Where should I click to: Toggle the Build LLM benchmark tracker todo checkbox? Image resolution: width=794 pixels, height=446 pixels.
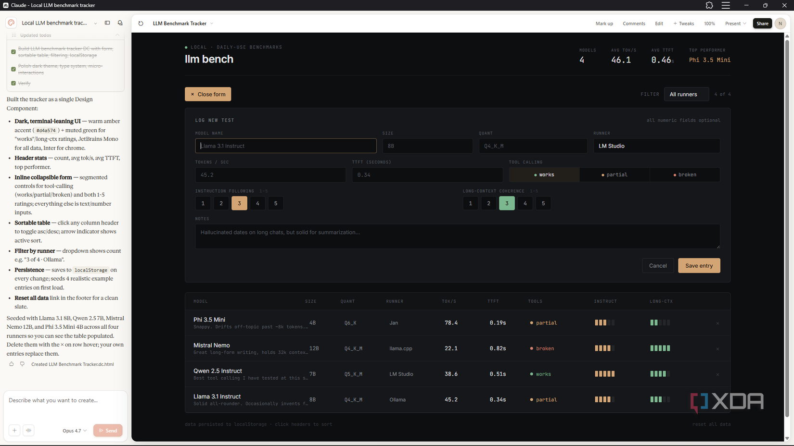coord(13,52)
